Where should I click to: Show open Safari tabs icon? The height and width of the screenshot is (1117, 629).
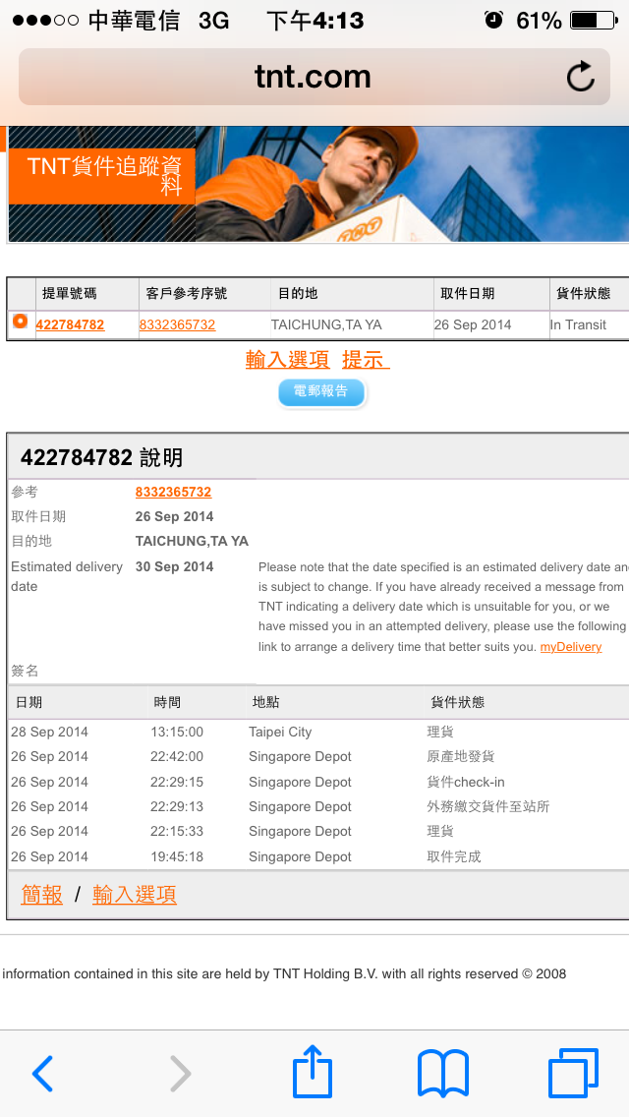click(x=573, y=1073)
